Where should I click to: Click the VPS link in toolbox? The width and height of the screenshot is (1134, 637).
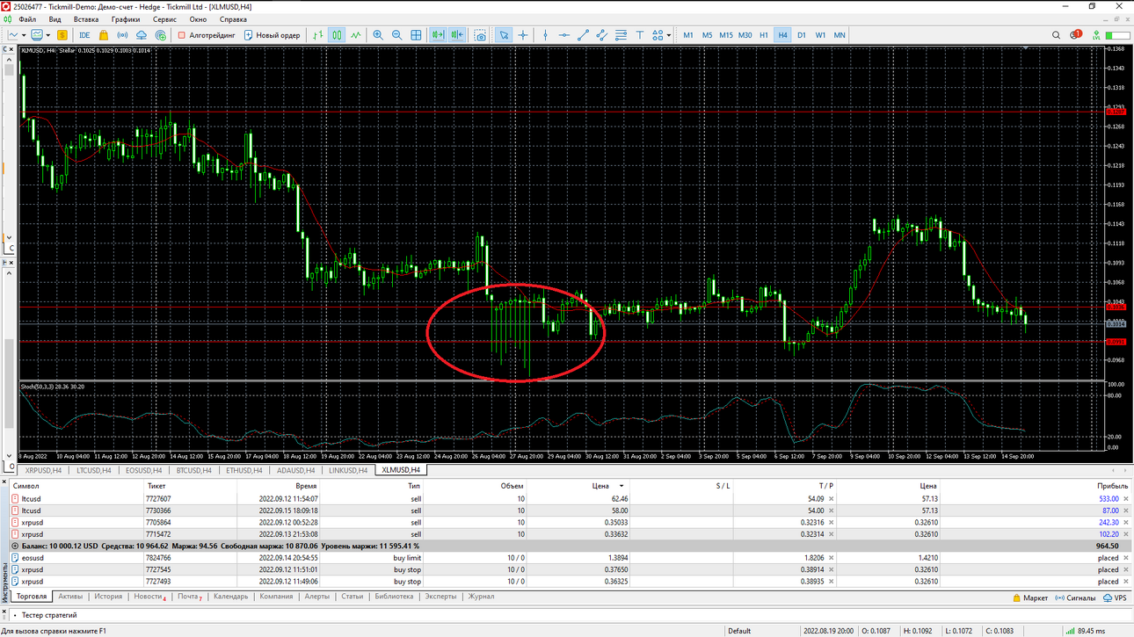click(x=1114, y=597)
